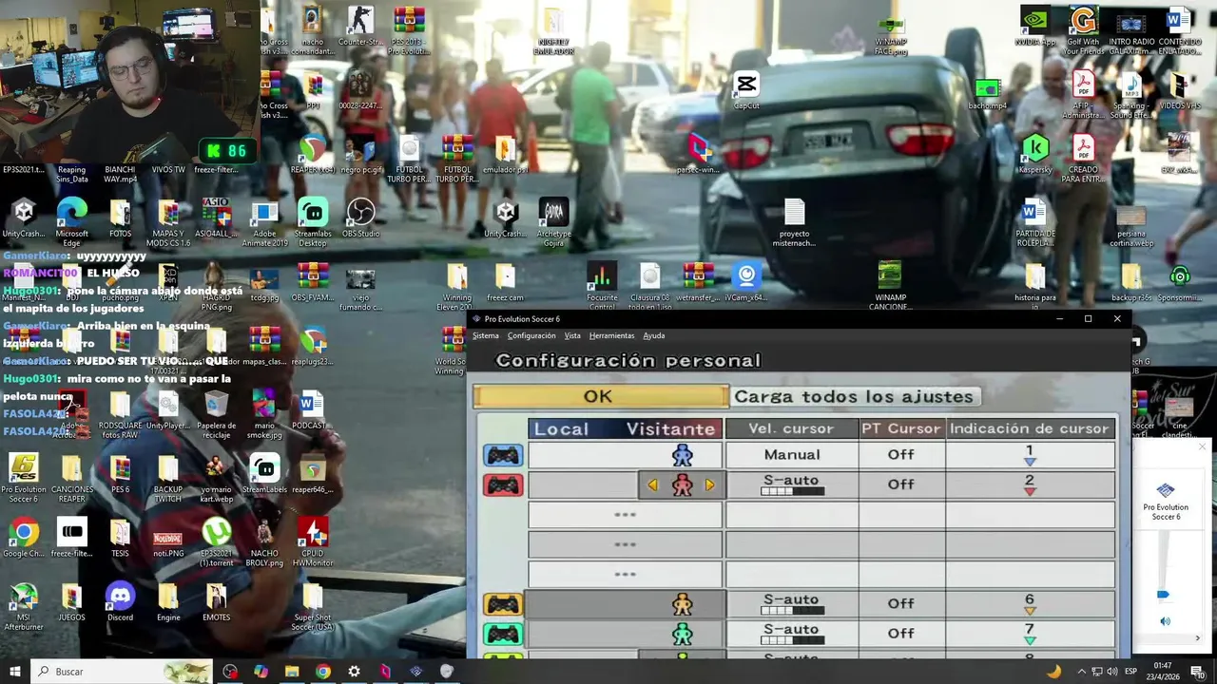This screenshot has width=1217, height=684.
Task: Open the Vista menu
Action: pos(572,335)
